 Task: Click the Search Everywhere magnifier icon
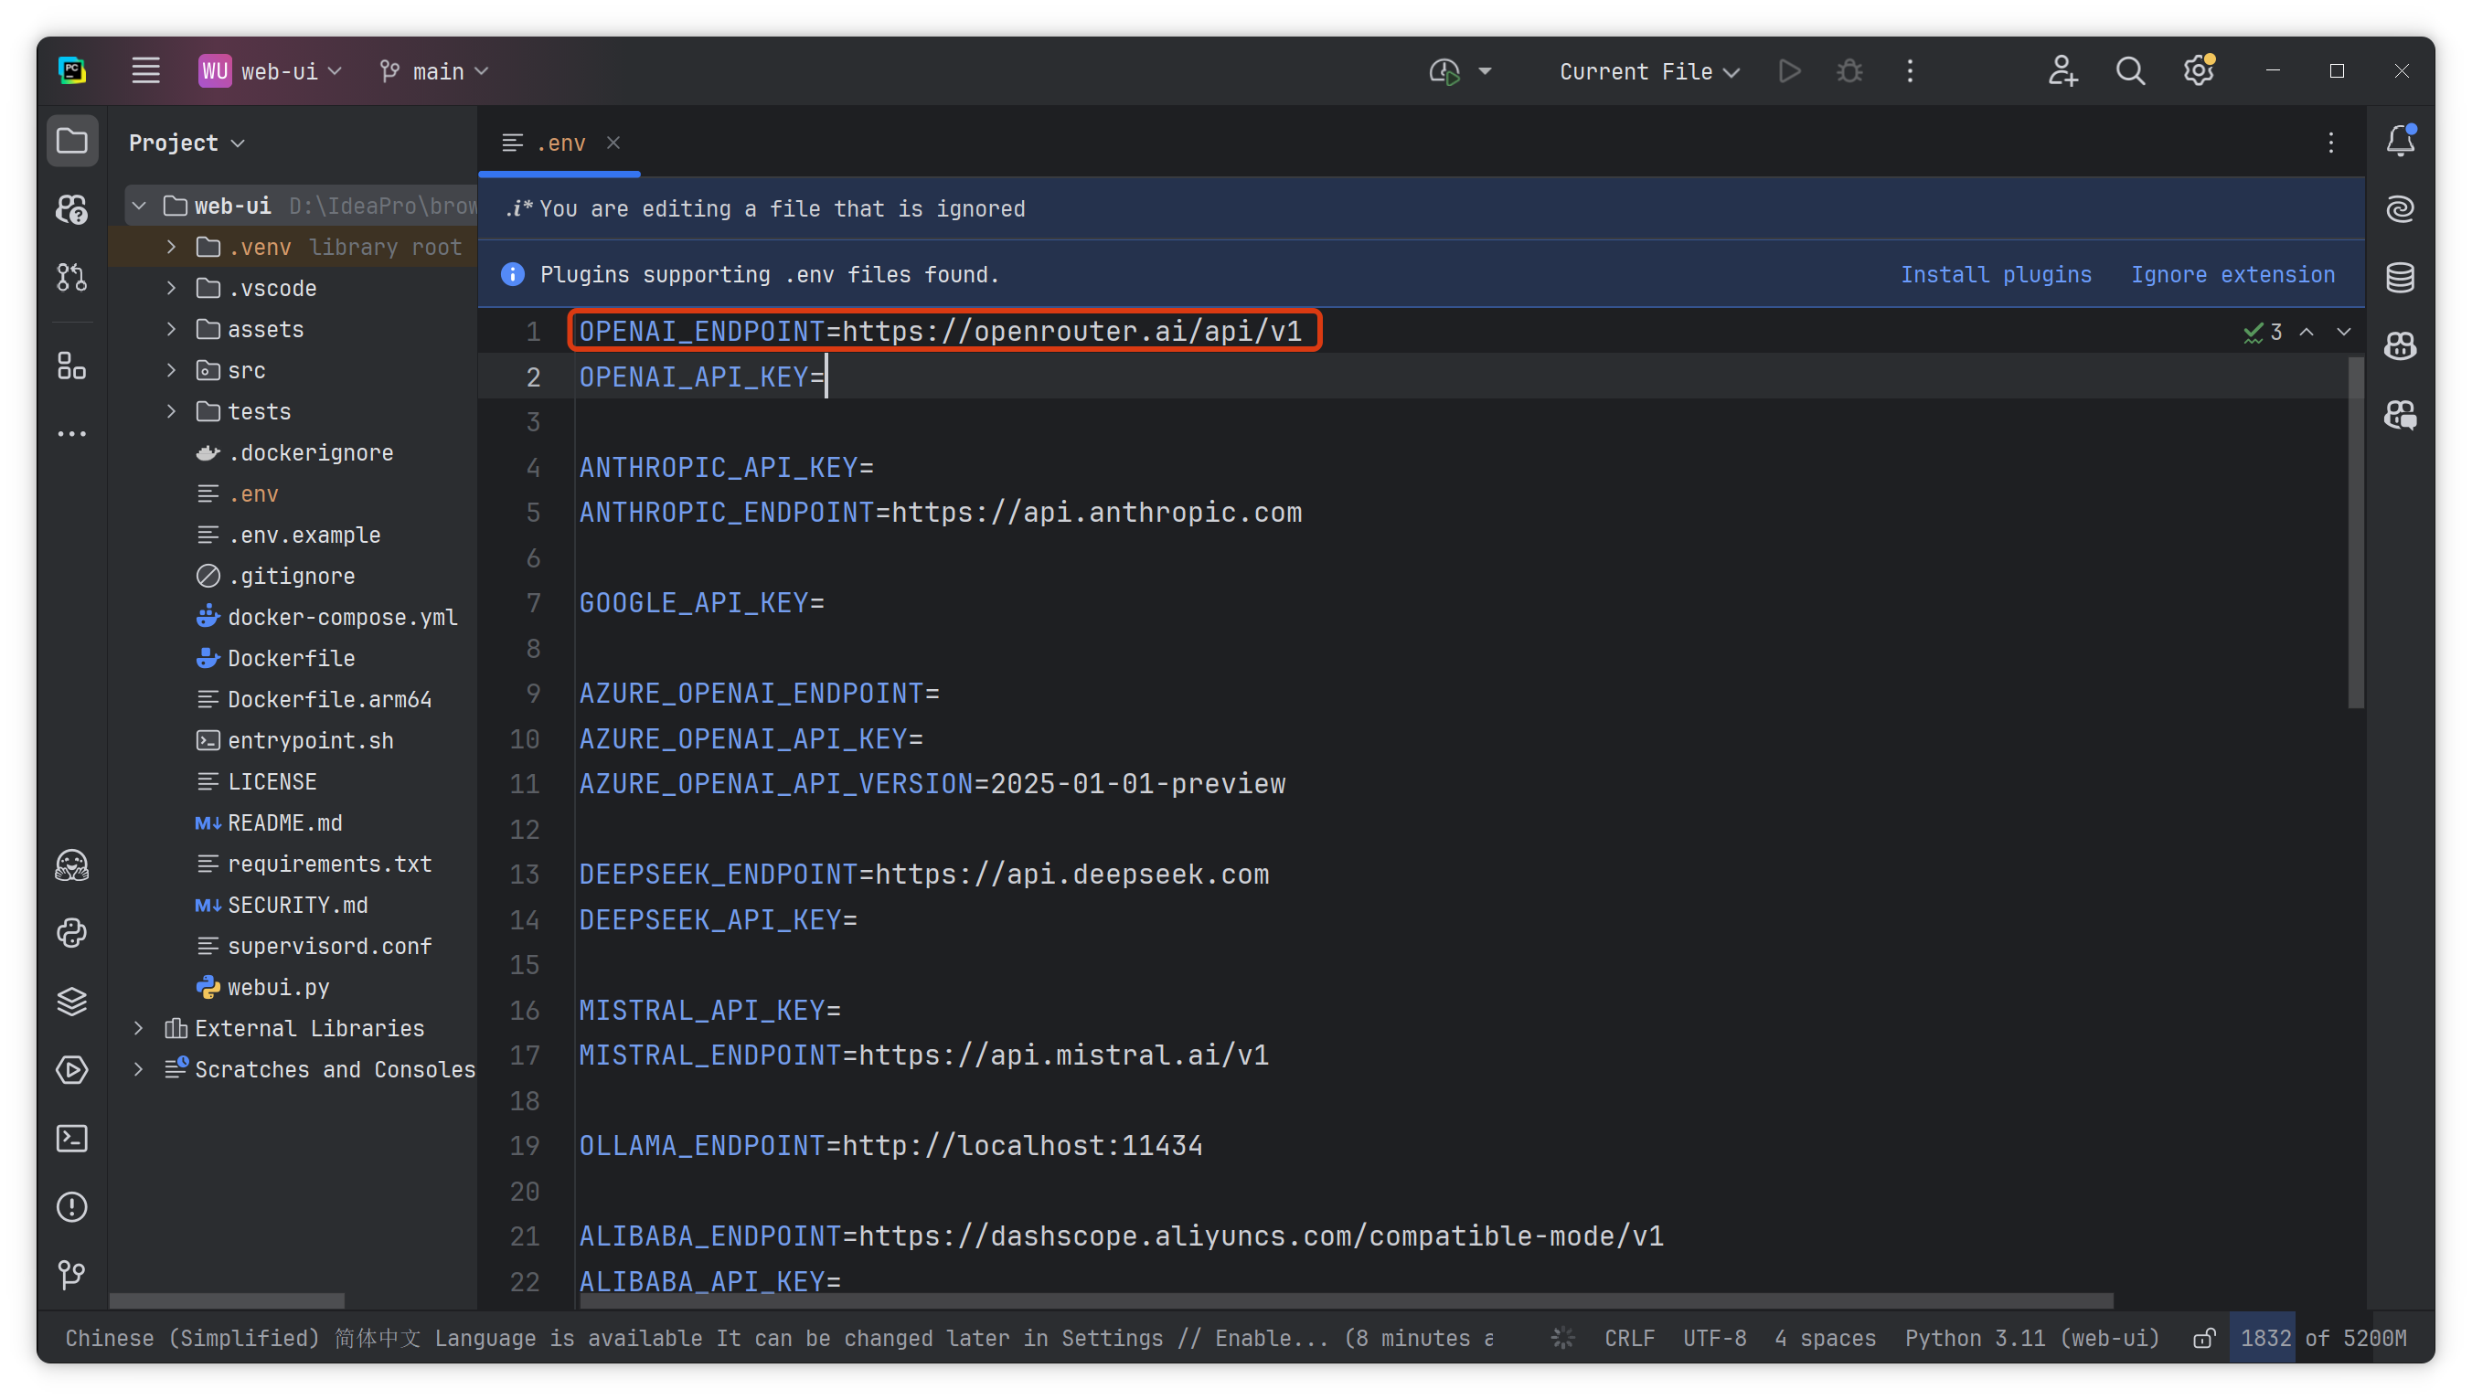pyautogui.click(x=2129, y=71)
